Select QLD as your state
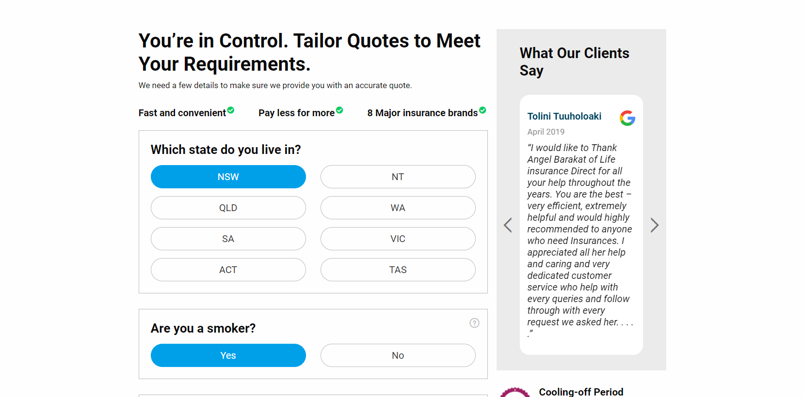Screen dimensions: 804x397 (228, 208)
